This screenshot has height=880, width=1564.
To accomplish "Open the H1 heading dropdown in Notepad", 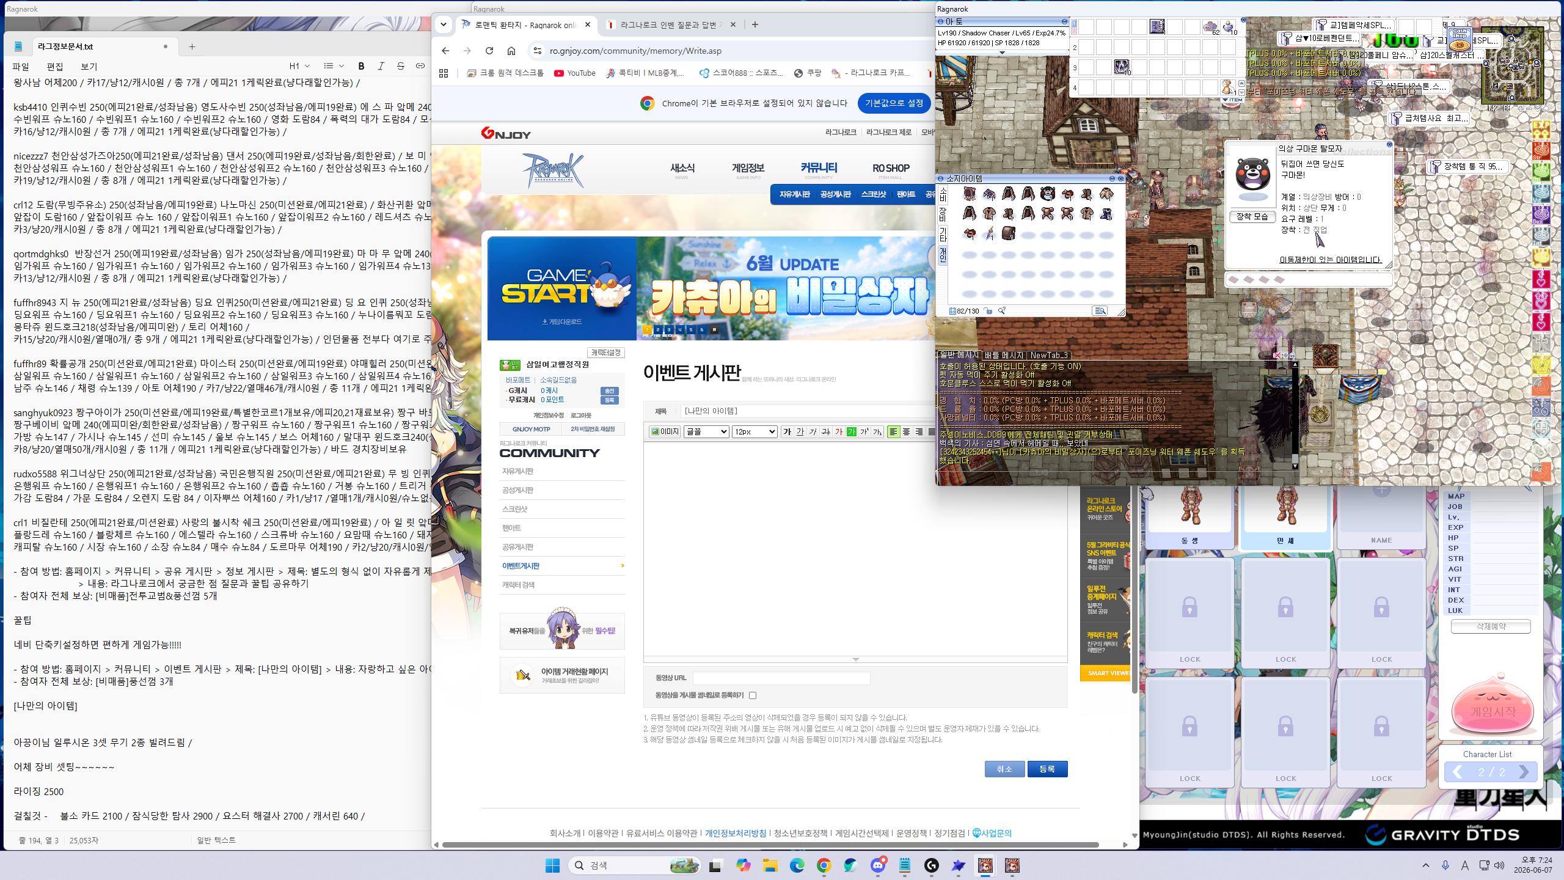I will click(x=299, y=66).
